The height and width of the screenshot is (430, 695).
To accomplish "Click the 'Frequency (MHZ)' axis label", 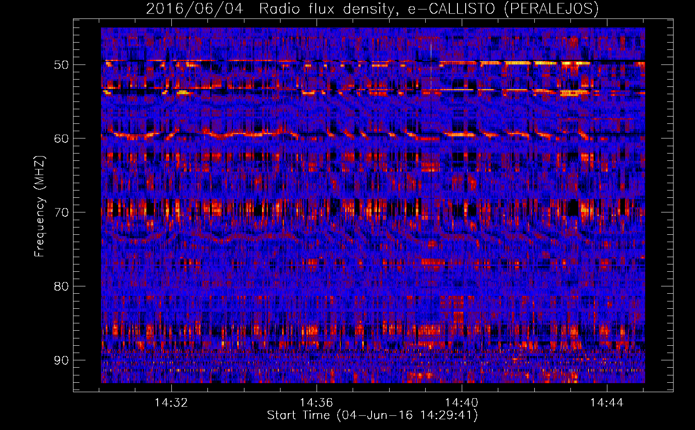I will pyautogui.click(x=40, y=206).
